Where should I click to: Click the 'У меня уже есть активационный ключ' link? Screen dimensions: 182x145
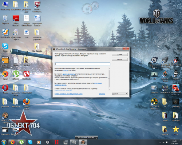pyautogui.click(x=68, y=94)
